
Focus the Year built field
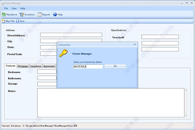(x=160, y=37)
